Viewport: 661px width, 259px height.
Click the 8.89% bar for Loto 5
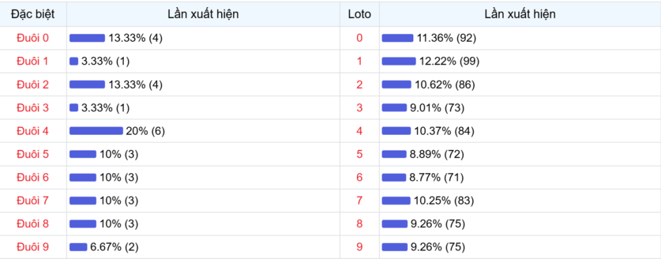pyautogui.click(x=395, y=154)
